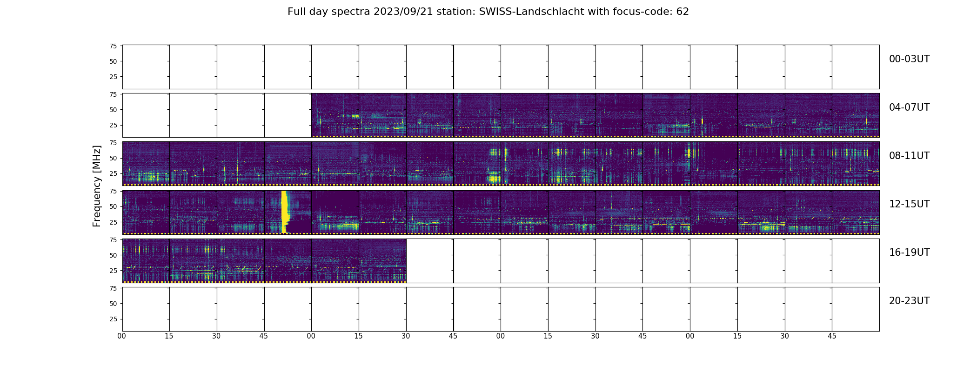The image size is (977, 372).
Task: Click the 75 tick of the 16-19UT row
Action: (x=113, y=240)
